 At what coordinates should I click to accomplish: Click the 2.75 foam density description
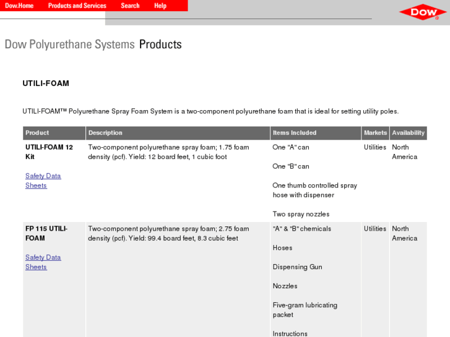[x=168, y=234]
